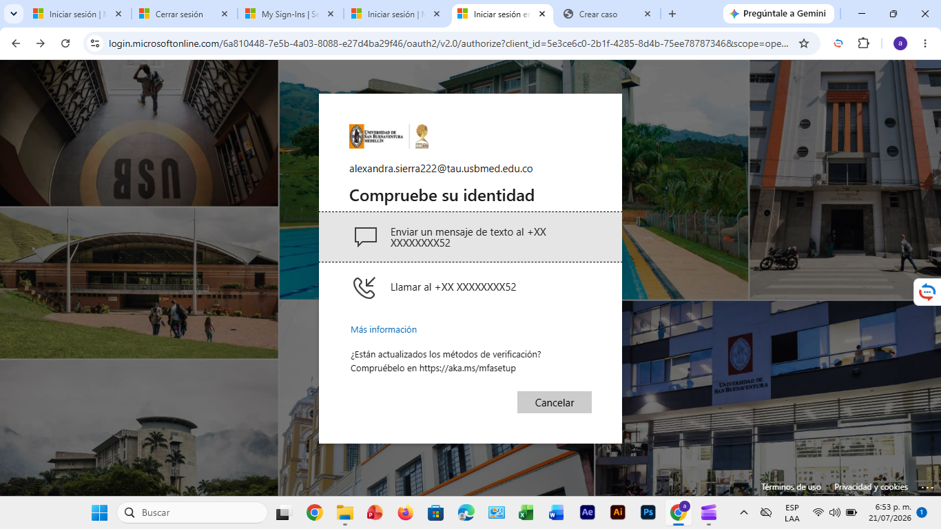Open the Privacidad y cookies link
Viewport: 941px width, 529px height.
871,487
